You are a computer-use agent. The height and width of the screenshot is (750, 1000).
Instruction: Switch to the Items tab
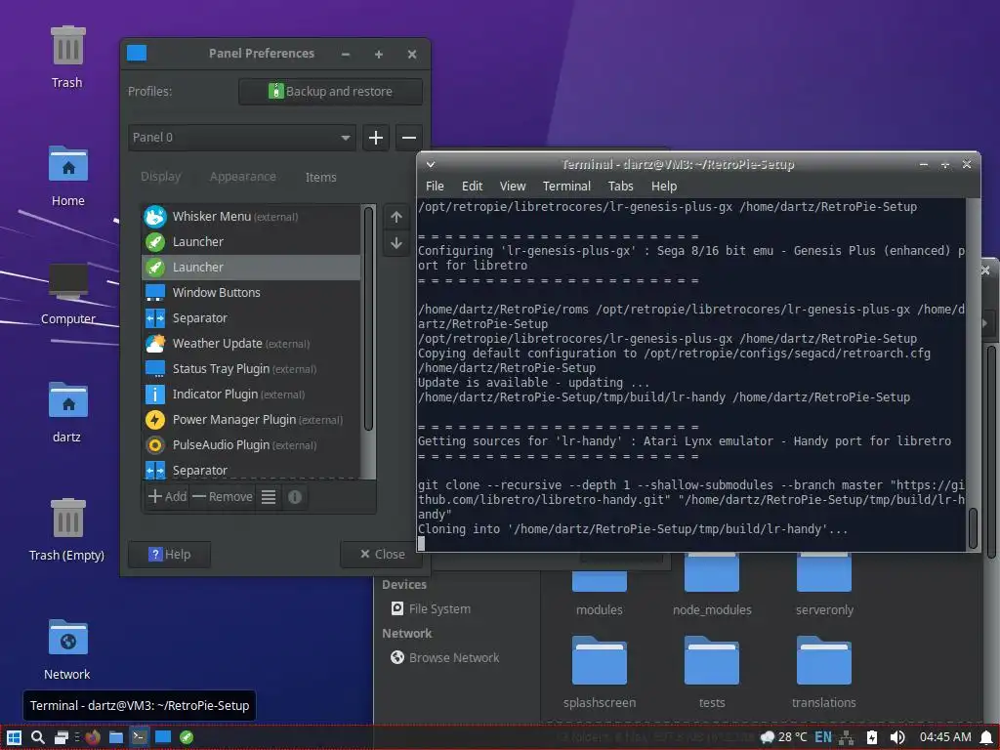[x=320, y=178]
